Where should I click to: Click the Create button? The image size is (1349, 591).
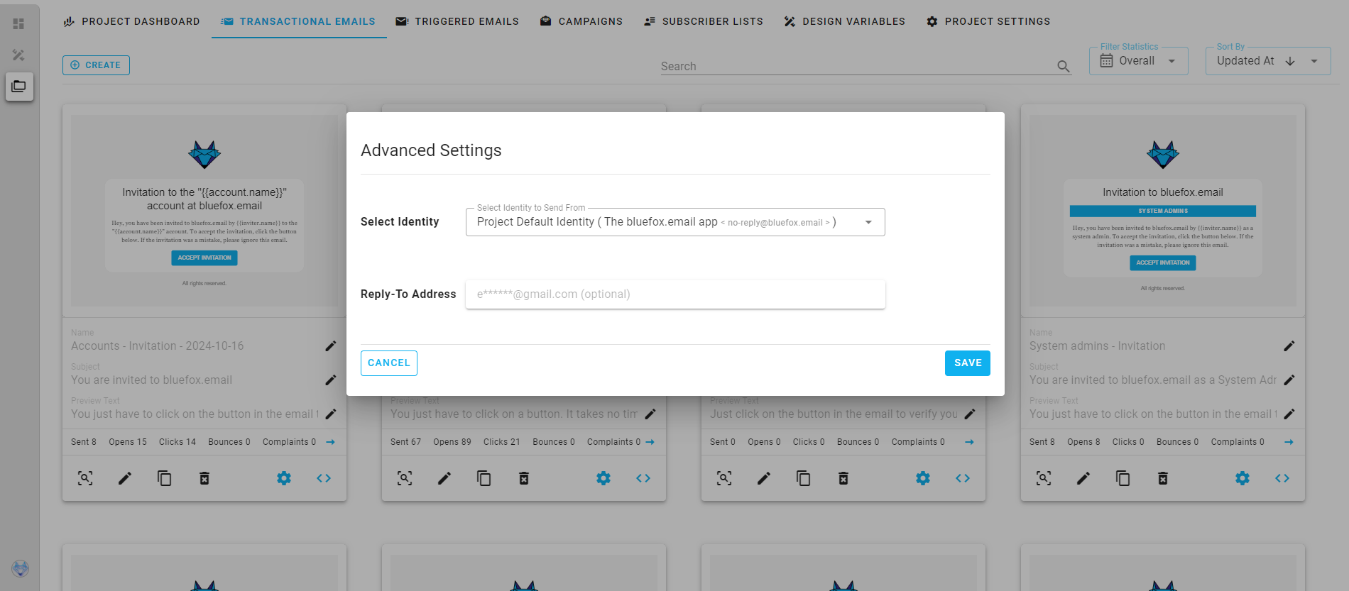[x=96, y=65]
